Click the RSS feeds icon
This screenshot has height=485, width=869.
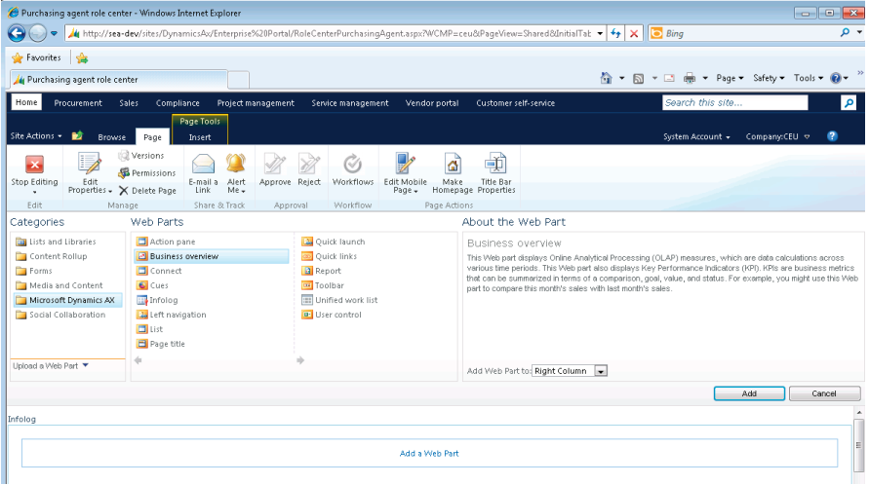point(639,79)
